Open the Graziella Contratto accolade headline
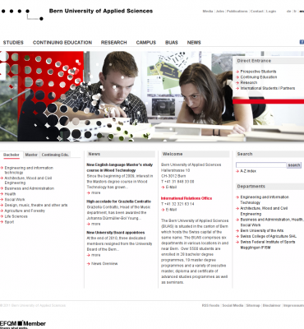Image resolution: width=304 pixels, height=329 pixels. (119, 202)
